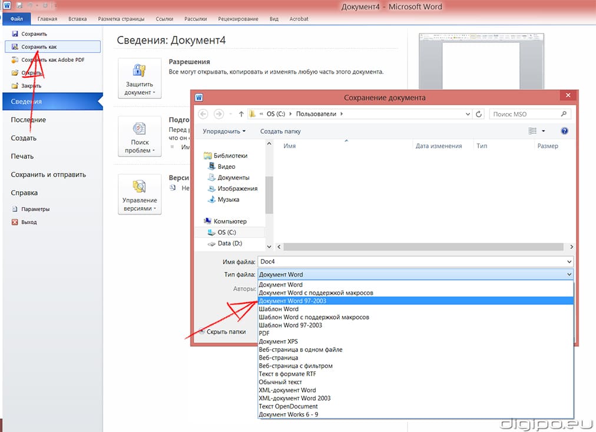Switch to the Вставка ribbon tab

pyautogui.click(x=77, y=19)
